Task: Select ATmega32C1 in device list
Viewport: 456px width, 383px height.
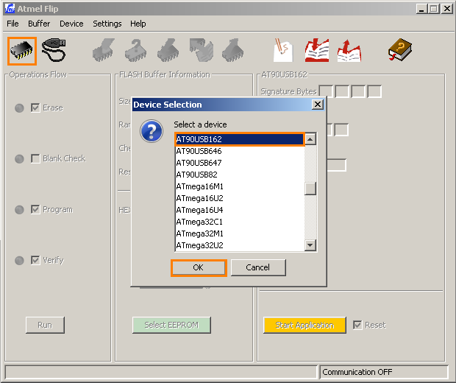Action: (240, 222)
